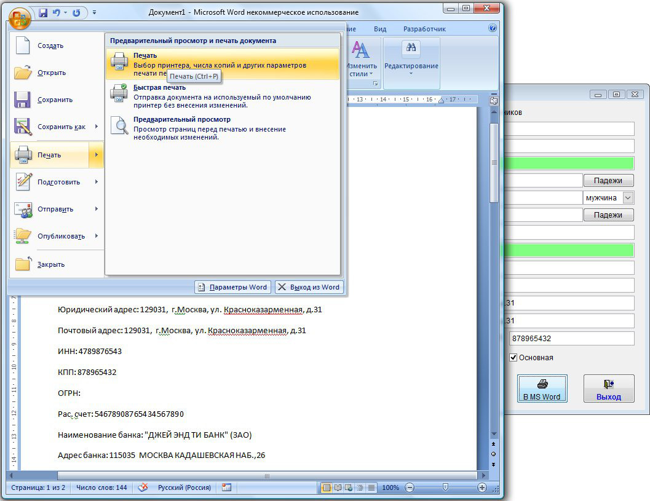The width and height of the screenshot is (650, 501).
Task: Click the vertical scrollbar down arrow
Action: point(494,434)
